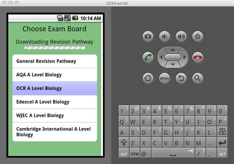The width and height of the screenshot is (234, 164).
Task: Tap the 10:14 AM clock
Action: pos(91,18)
